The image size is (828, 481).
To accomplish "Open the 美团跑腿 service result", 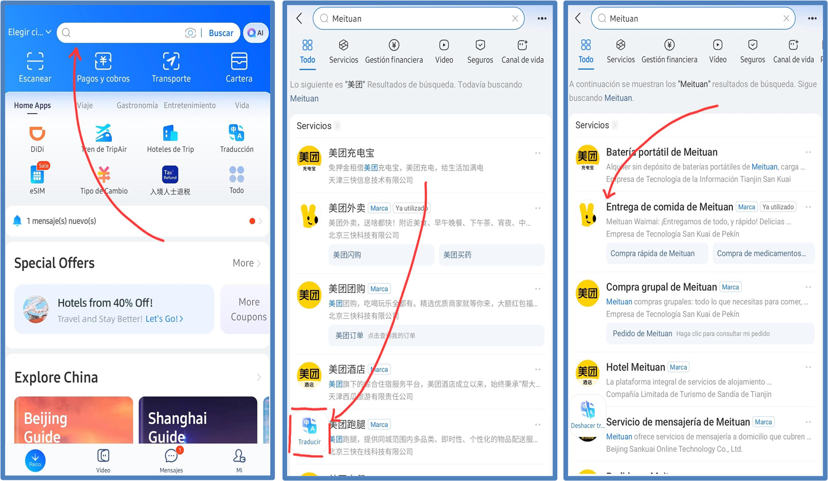I will point(420,437).
